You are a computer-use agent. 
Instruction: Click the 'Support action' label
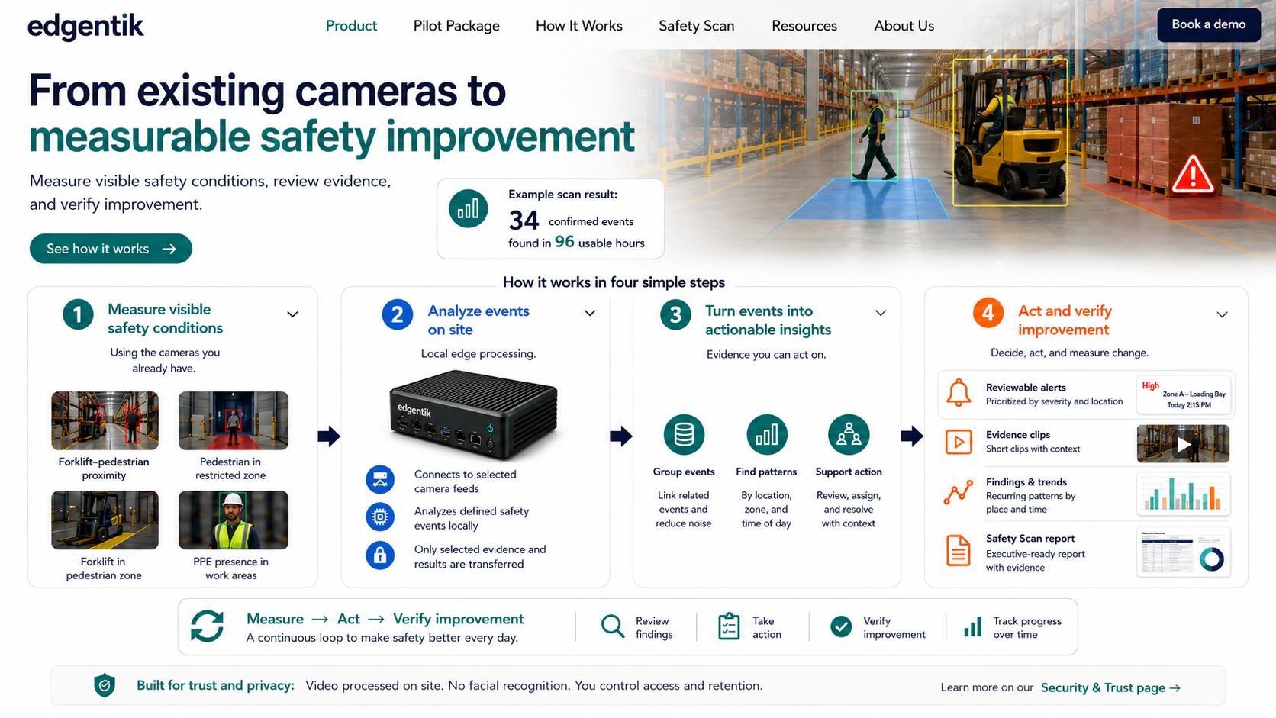[x=849, y=472]
